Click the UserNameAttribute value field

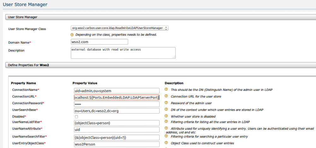click(117, 129)
